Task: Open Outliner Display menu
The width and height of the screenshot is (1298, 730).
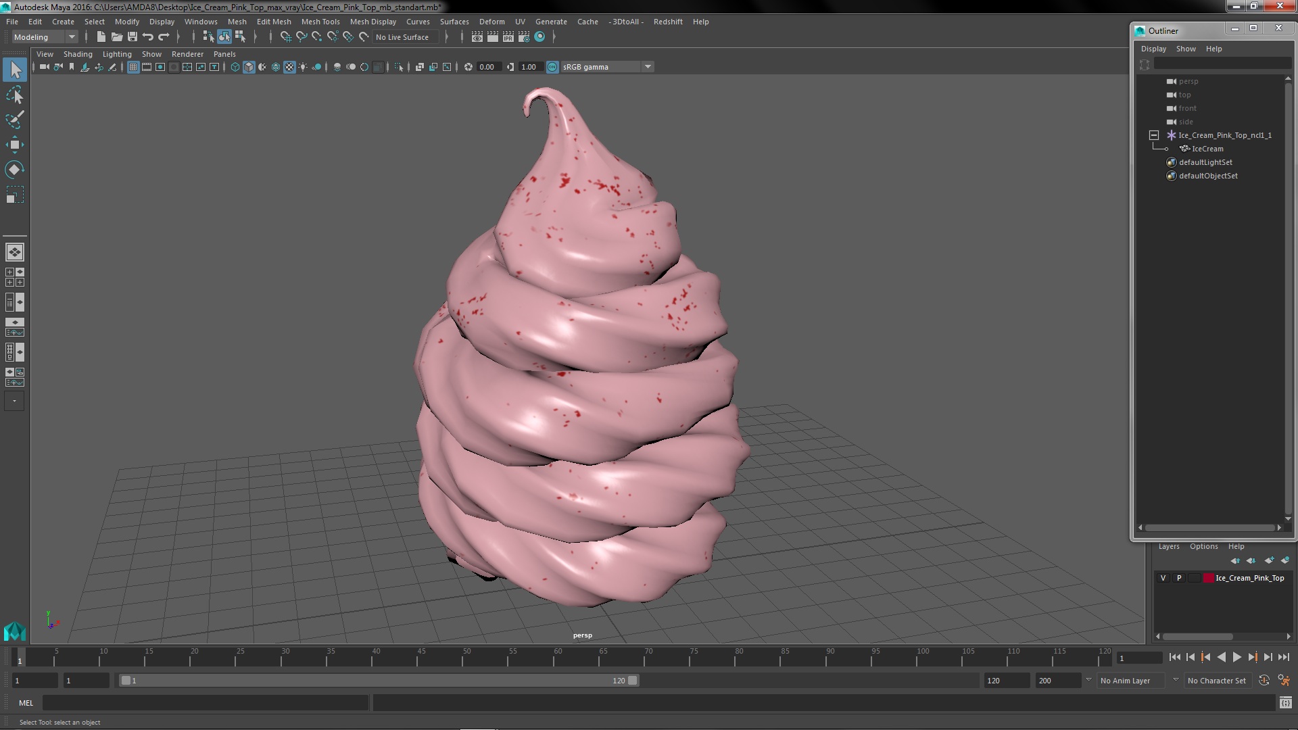Action: click(1153, 49)
